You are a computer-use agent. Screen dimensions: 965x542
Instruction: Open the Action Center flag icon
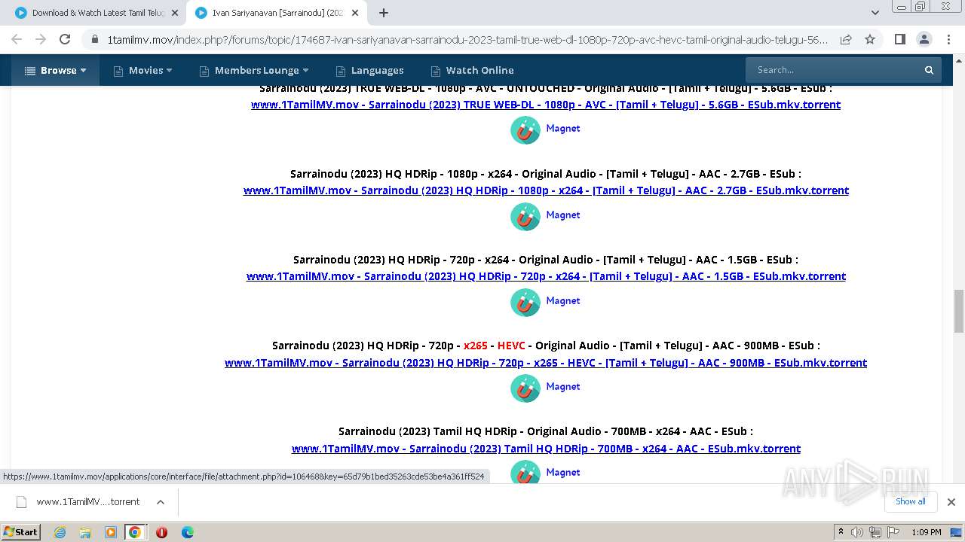point(892,532)
